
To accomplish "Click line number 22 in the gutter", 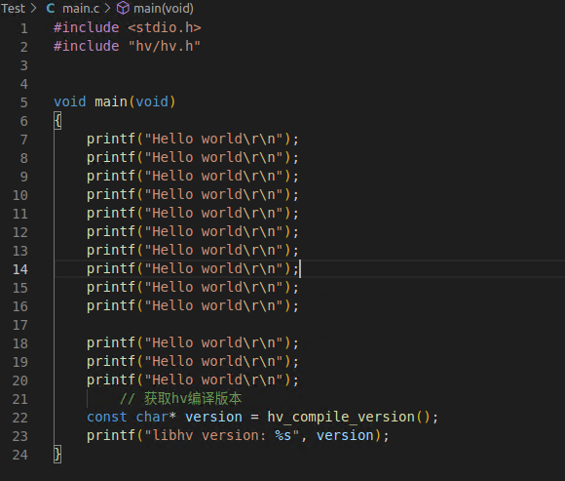I will coord(20,418).
